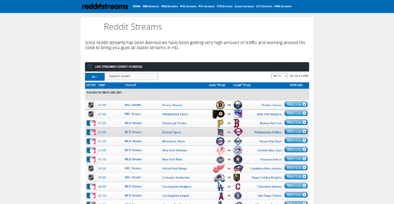This screenshot has height=204, width=394.
Task: Click the Boston Bruins team logo
Action: 220,105
